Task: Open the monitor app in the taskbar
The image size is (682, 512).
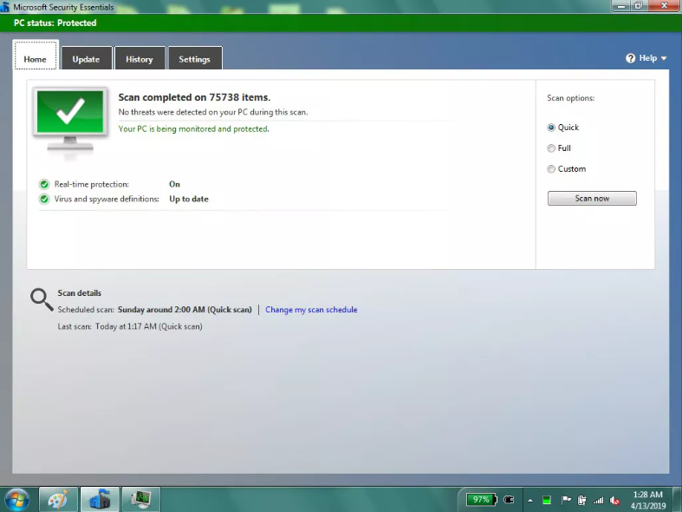Action: coord(141,499)
